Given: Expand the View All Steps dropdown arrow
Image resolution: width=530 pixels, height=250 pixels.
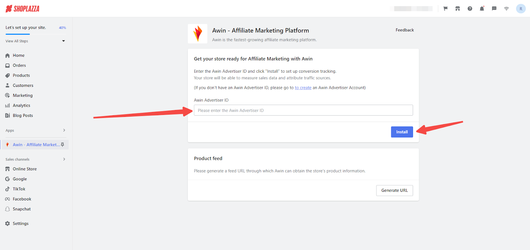Looking at the screenshot, I should click(64, 41).
